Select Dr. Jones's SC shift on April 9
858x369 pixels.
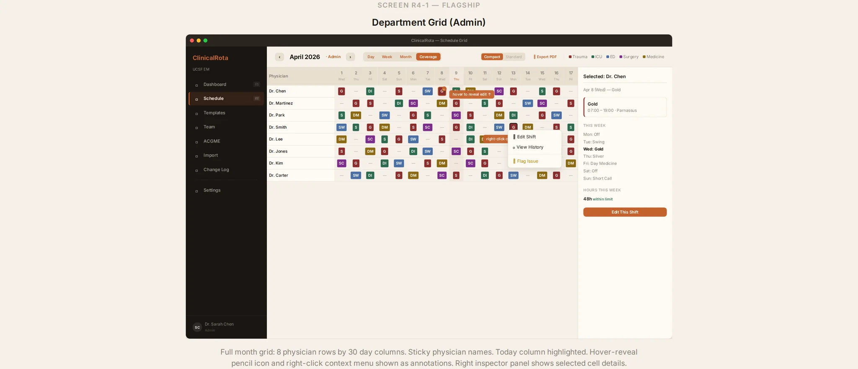[x=456, y=151]
